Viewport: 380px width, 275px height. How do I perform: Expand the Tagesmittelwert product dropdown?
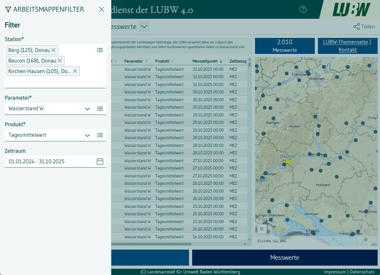[87, 136]
